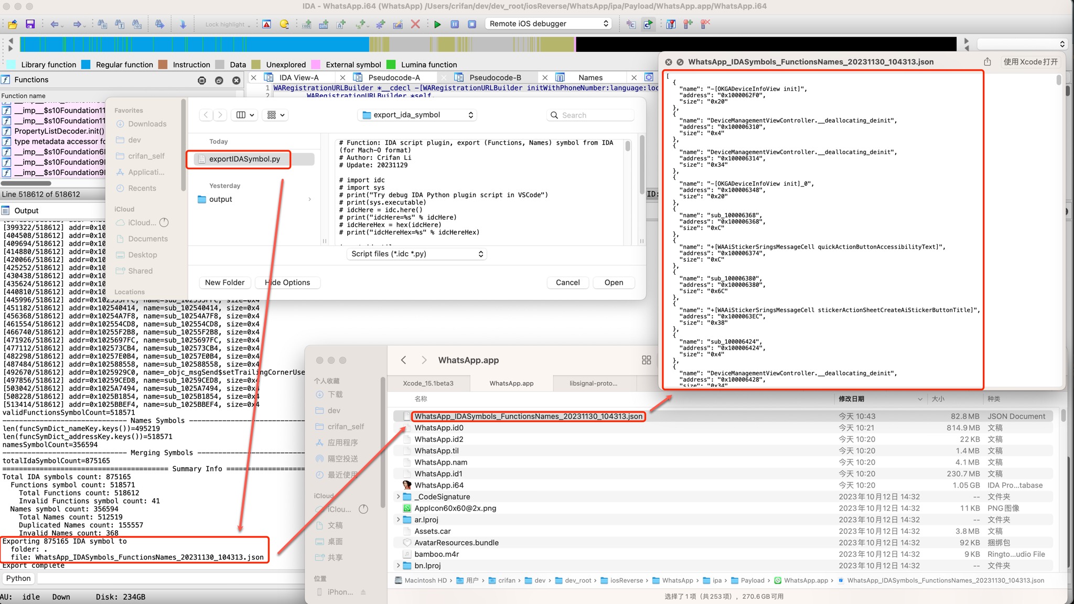Image resolution: width=1074 pixels, height=604 pixels.
Task: Expand the ar.lproj folder row
Action: tap(398, 520)
